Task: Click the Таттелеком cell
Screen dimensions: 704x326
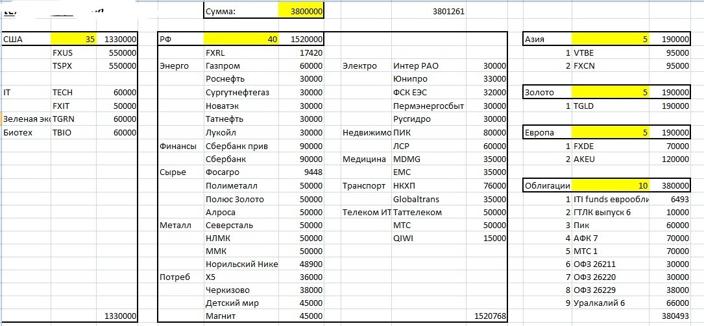Action: [x=429, y=212]
